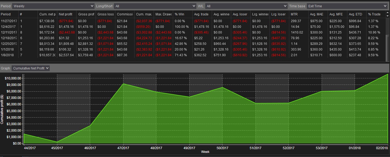
Task: Sort by the % Win column header
Action: coord(183,14)
